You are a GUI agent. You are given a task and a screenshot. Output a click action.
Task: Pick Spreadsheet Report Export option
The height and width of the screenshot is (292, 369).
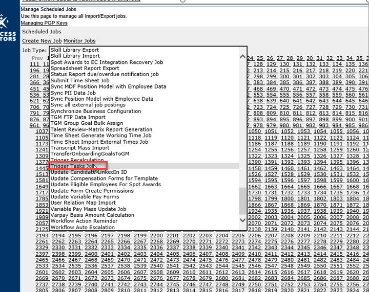coord(85,69)
